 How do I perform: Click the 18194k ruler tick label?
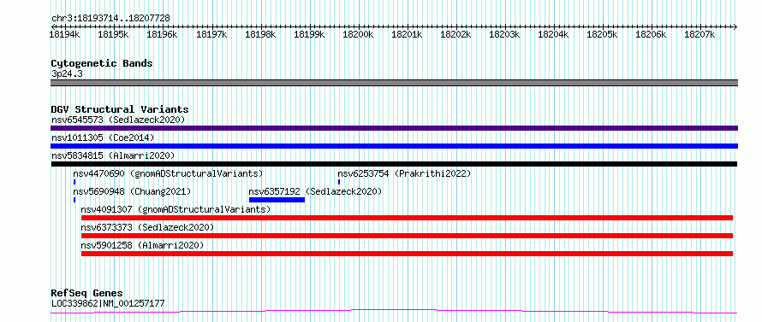64,34
